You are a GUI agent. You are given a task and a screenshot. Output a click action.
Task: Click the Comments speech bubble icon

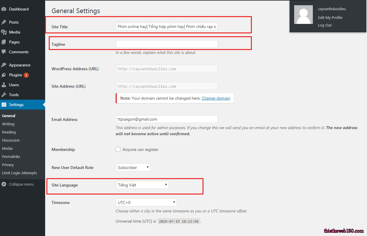coord(4,52)
